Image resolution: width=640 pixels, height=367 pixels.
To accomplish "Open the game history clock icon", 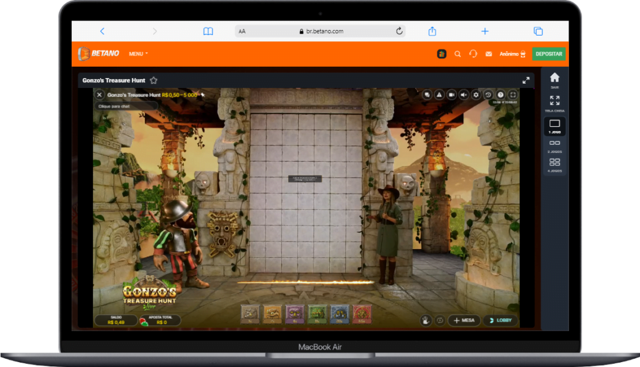I will [x=488, y=95].
